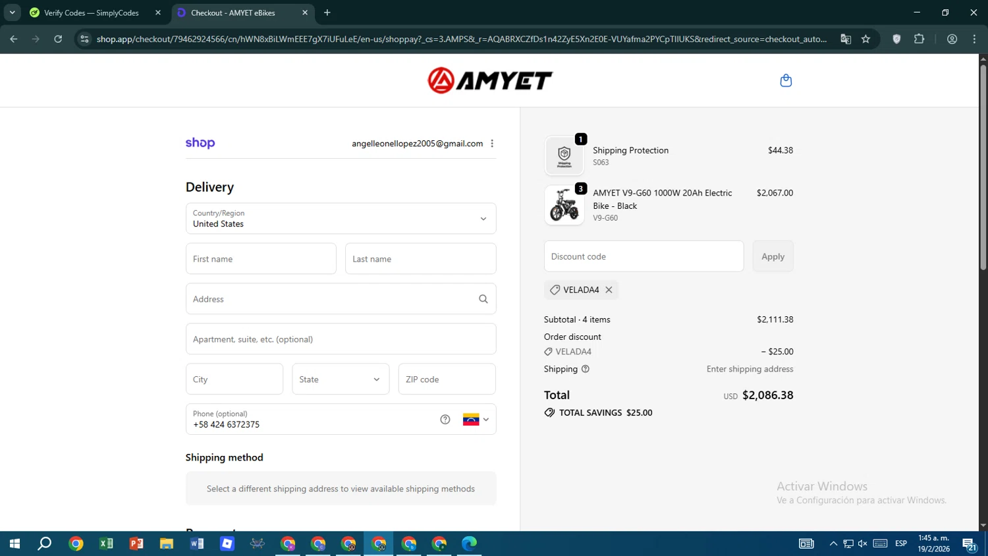988x556 pixels.
Task: Click the address search magnifier icon
Action: click(483, 299)
